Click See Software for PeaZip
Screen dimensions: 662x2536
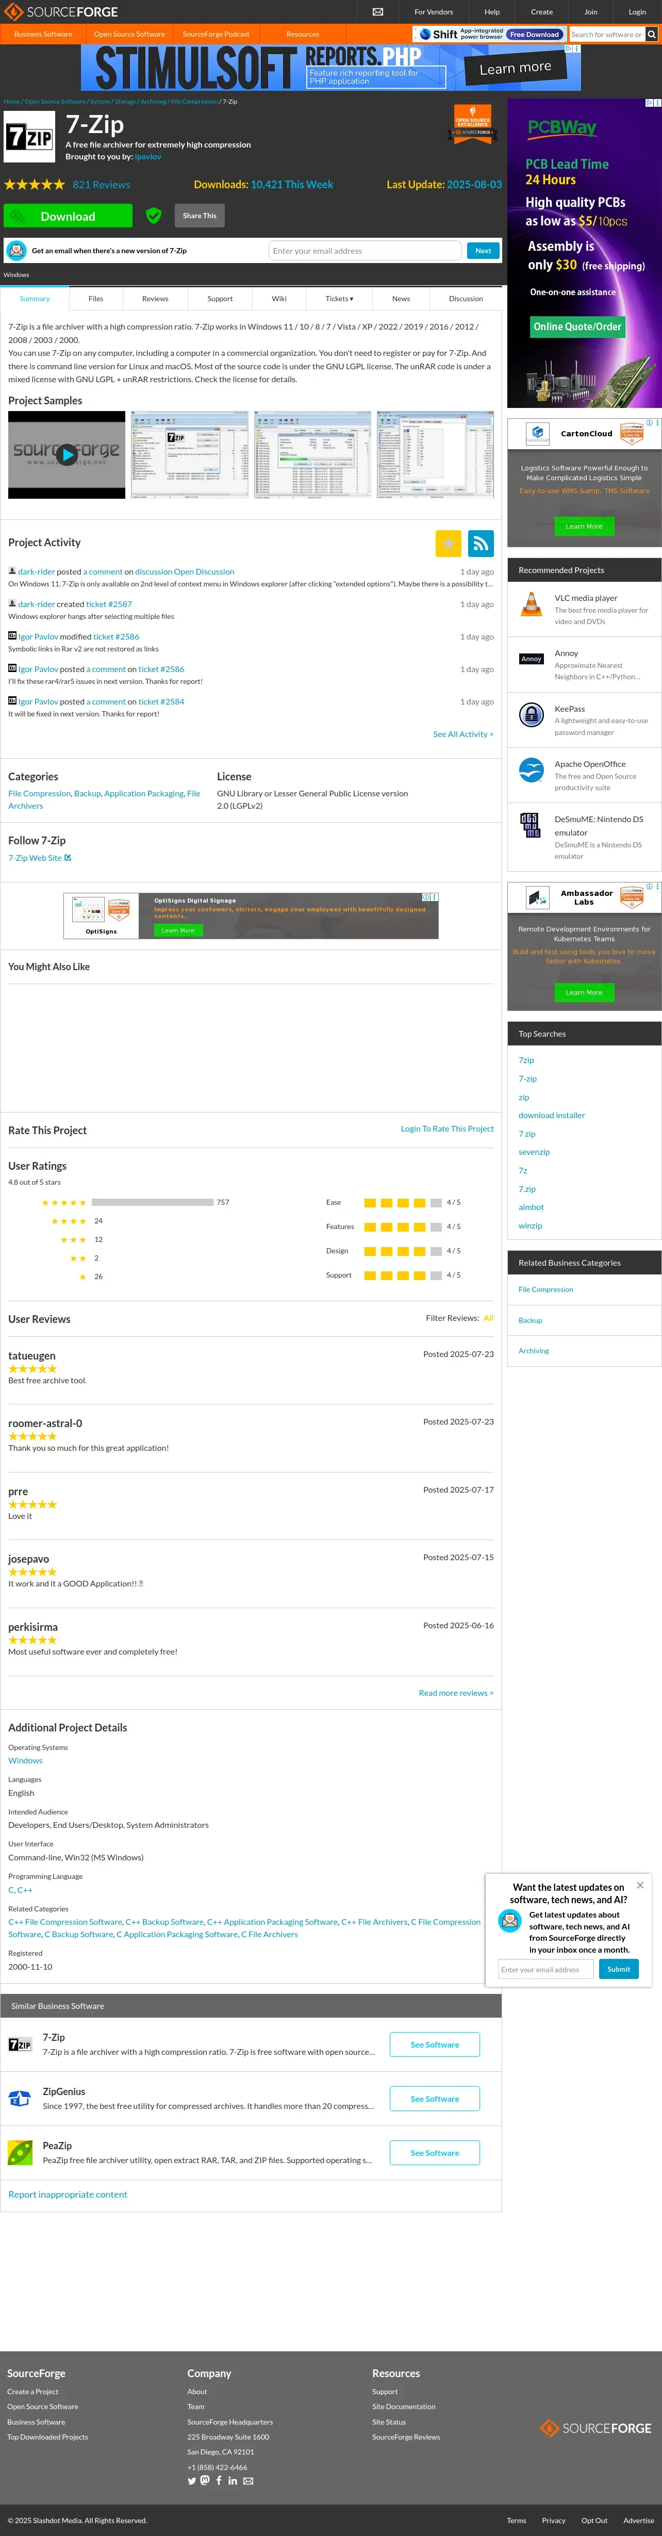[435, 2152]
